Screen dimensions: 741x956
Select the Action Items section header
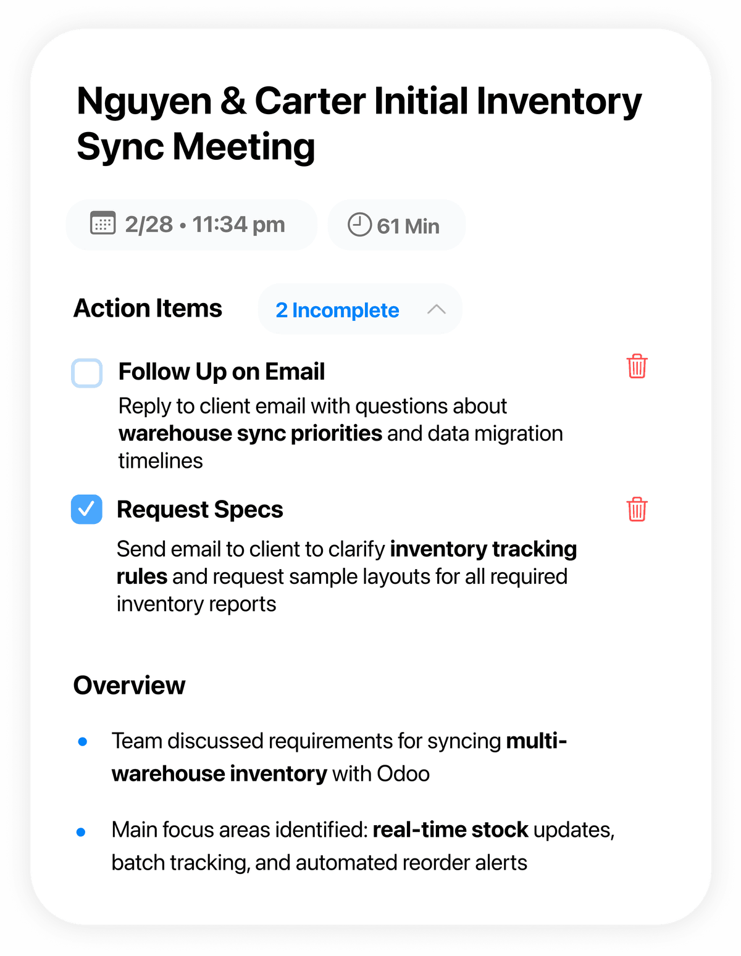[x=148, y=308]
